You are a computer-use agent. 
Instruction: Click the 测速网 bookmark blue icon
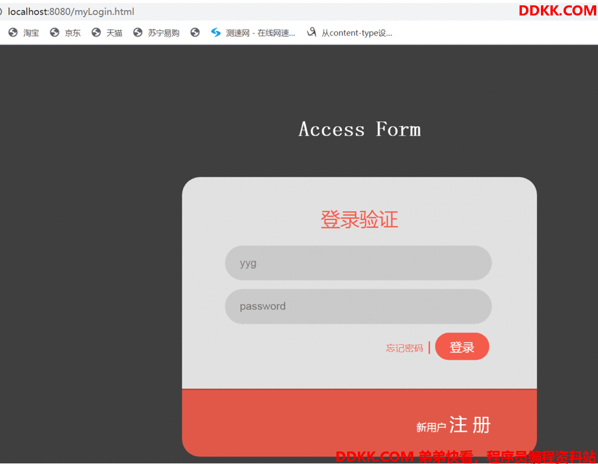(216, 33)
